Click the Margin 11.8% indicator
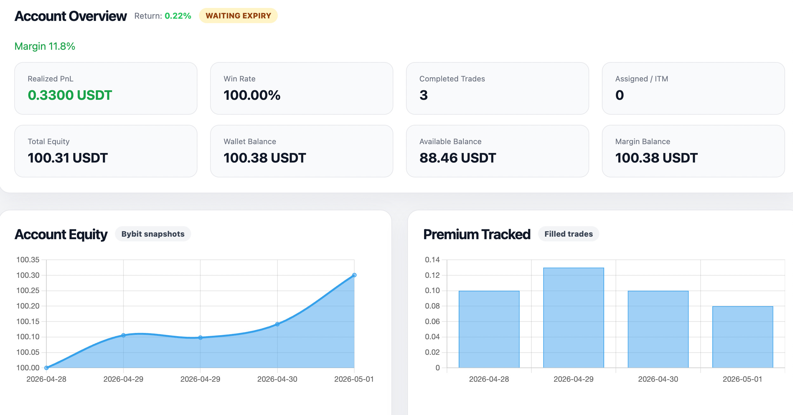This screenshot has width=793, height=415. coord(45,46)
